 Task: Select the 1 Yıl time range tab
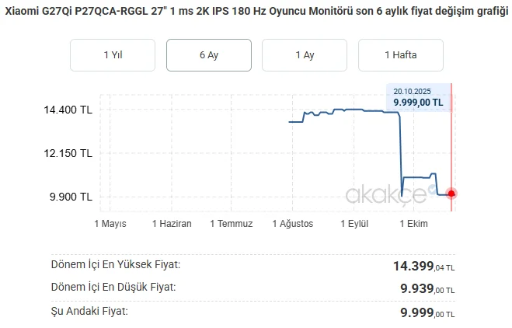113,55
